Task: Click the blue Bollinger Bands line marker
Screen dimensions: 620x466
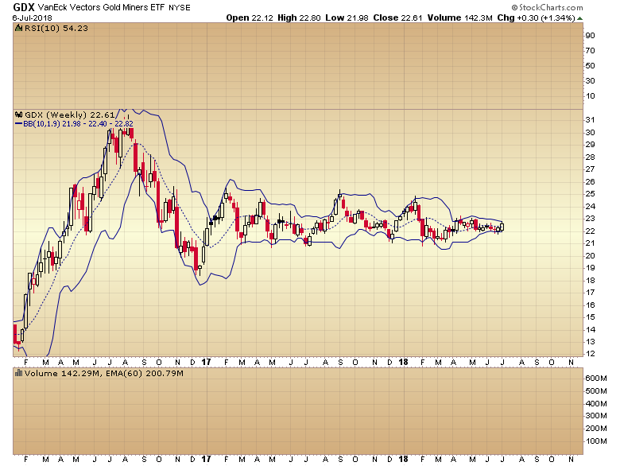Action: (x=17, y=123)
